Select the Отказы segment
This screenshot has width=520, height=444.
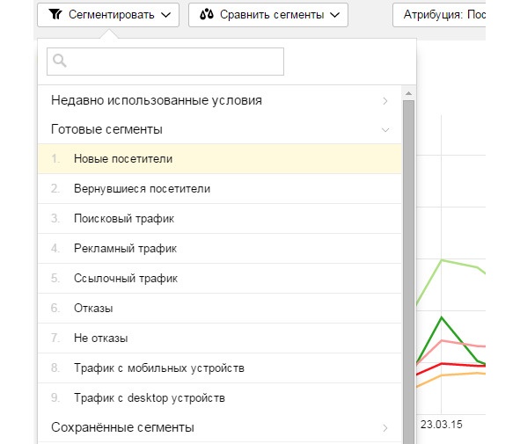click(220, 308)
